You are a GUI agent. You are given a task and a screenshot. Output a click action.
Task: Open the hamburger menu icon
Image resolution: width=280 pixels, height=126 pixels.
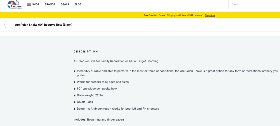tap(29, 4)
